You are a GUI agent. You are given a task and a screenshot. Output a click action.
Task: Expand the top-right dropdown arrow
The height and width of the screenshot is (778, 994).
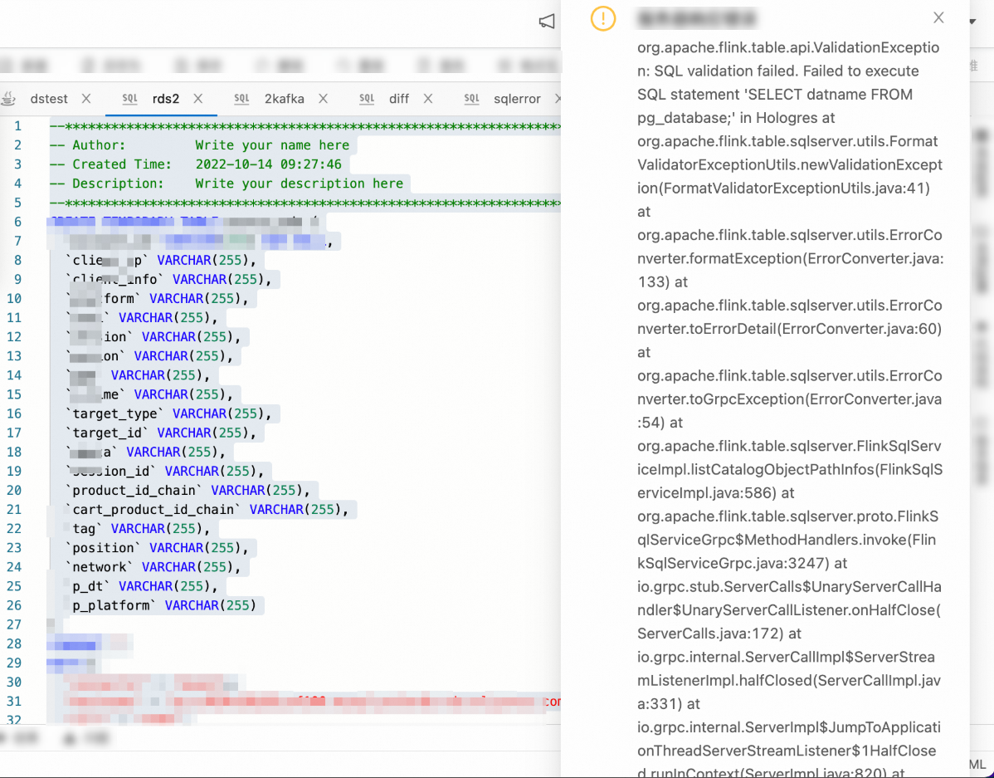972,22
